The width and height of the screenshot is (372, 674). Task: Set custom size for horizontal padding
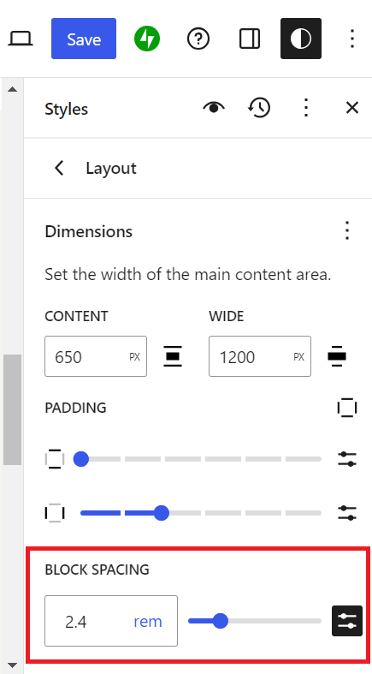pos(347,513)
